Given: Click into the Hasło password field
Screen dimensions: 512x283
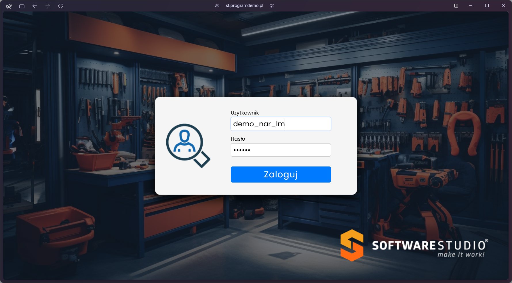Looking at the screenshot, I should click(x=281, y=150).
